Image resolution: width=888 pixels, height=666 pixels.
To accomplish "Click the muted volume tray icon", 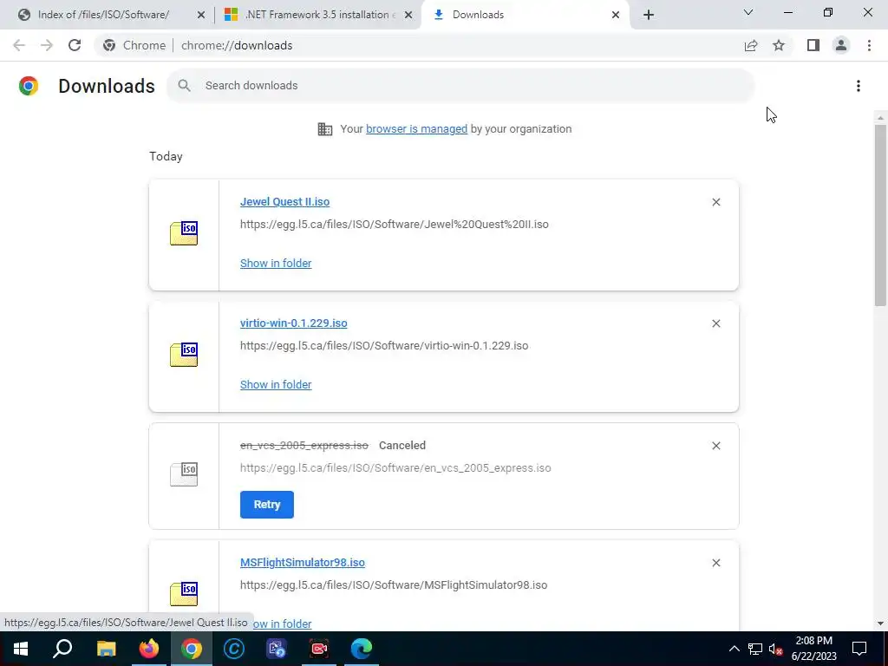I will click(x=775, y=649).
